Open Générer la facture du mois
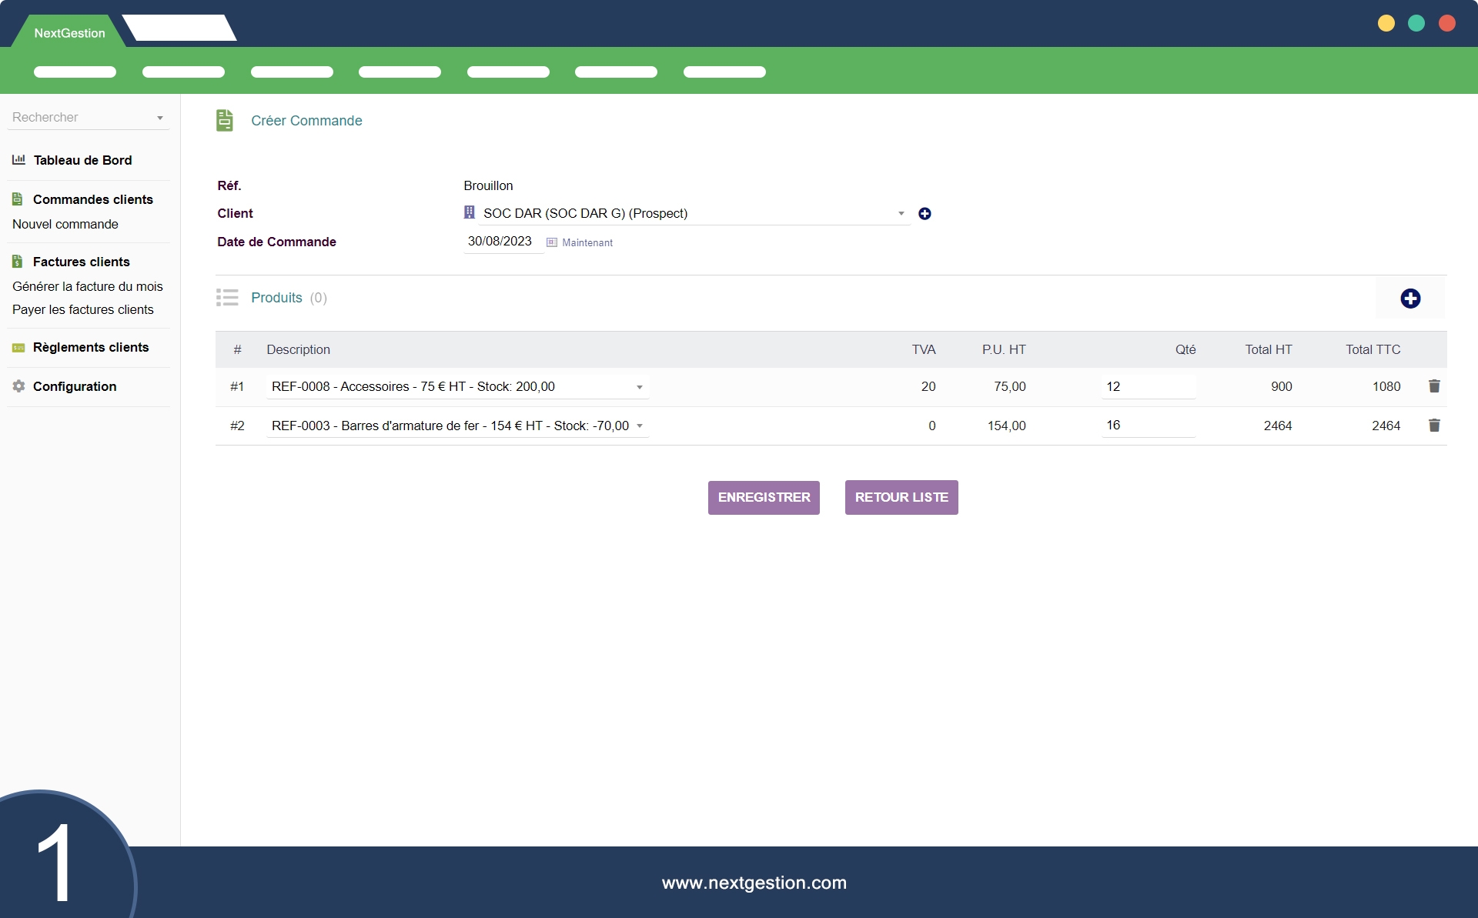 [x=88, y=286]
